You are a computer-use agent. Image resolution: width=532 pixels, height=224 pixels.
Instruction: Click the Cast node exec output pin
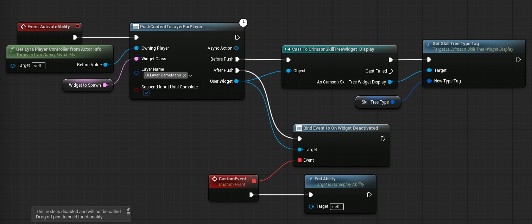(391, 60)
